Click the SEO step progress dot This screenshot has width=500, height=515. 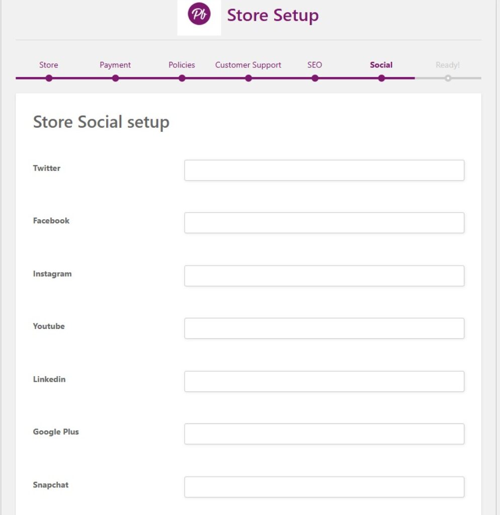[314, 78]
